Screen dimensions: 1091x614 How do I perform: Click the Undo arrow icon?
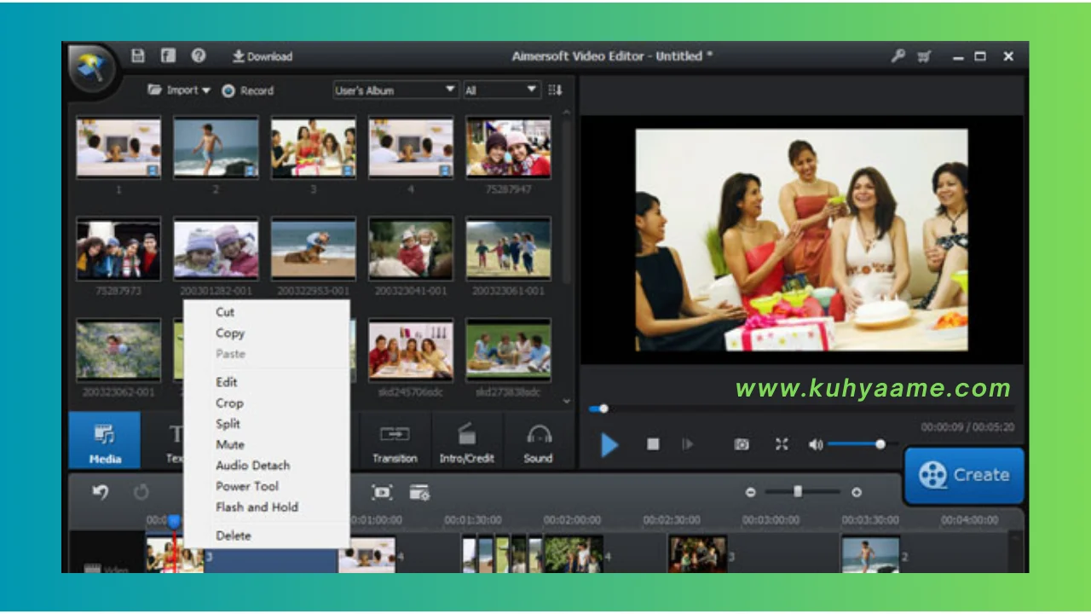(101, 492)
